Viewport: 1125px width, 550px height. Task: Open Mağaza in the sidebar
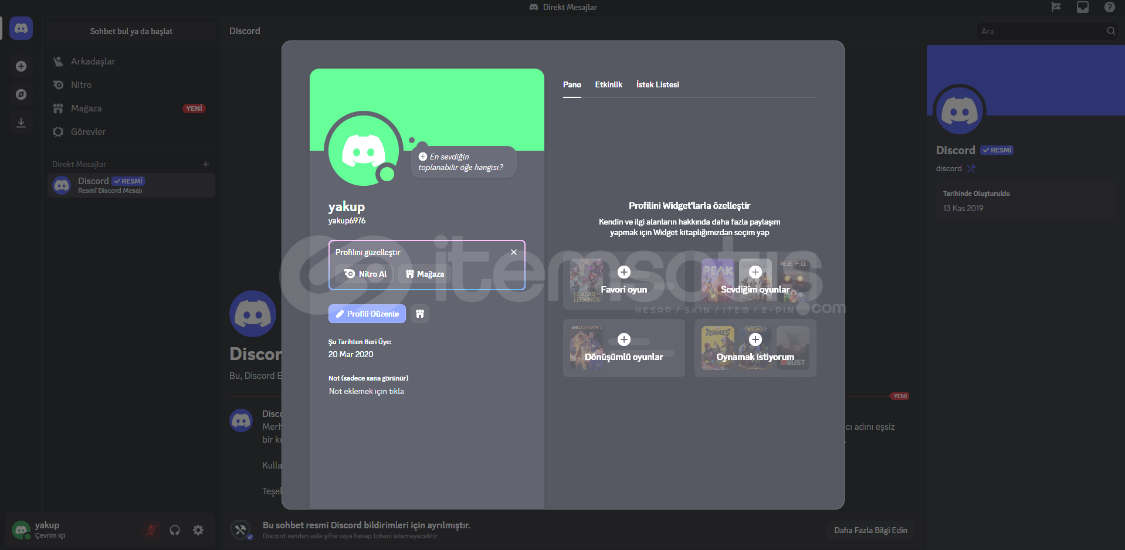coord(131,108)
